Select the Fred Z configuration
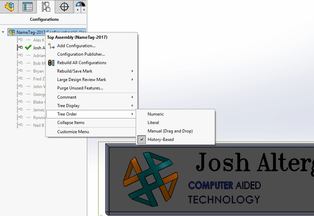314x216 pixels. click(39, 79)
